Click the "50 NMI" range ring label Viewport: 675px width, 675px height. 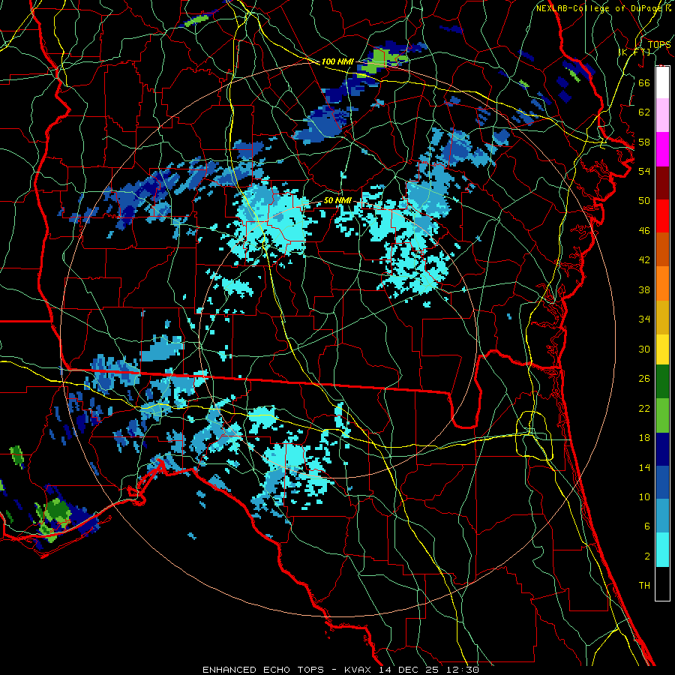(337, 200)
